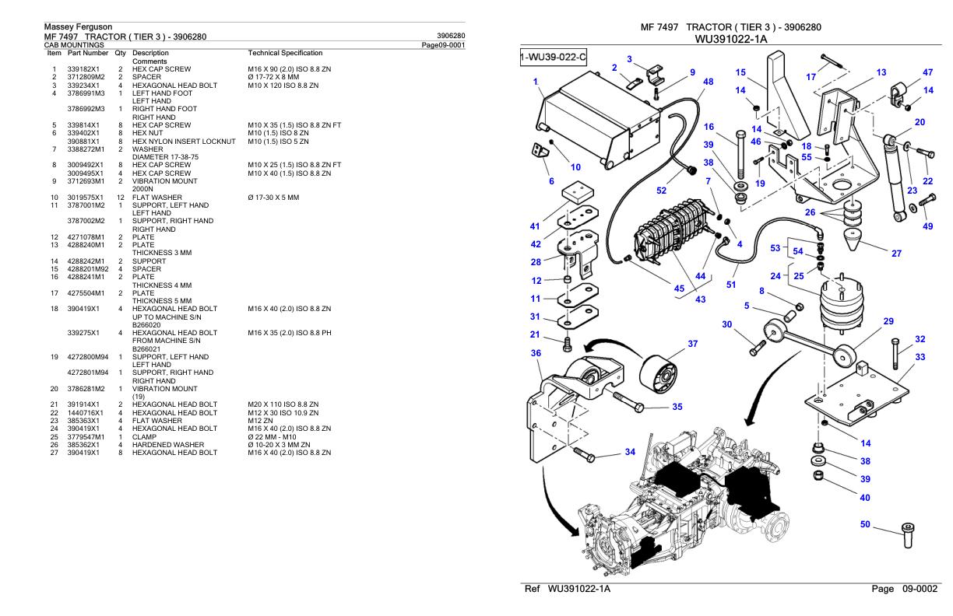This screenshot has height=616, width=953.
Task: Select callout number 47 in diagram
Action: (927, 72)
